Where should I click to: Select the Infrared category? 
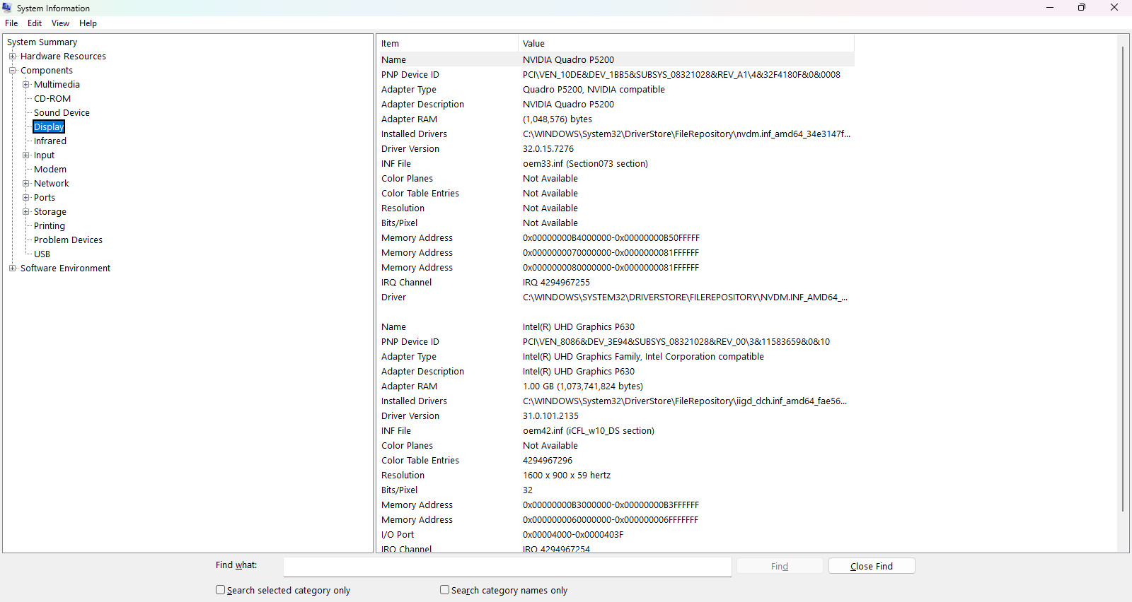pyautogui.click(x=50, y=141)
